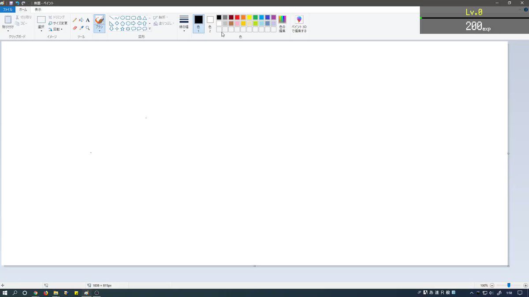529x297 pixels.
Task: Choose the Right arrow shape
Action: pos(134,23)
